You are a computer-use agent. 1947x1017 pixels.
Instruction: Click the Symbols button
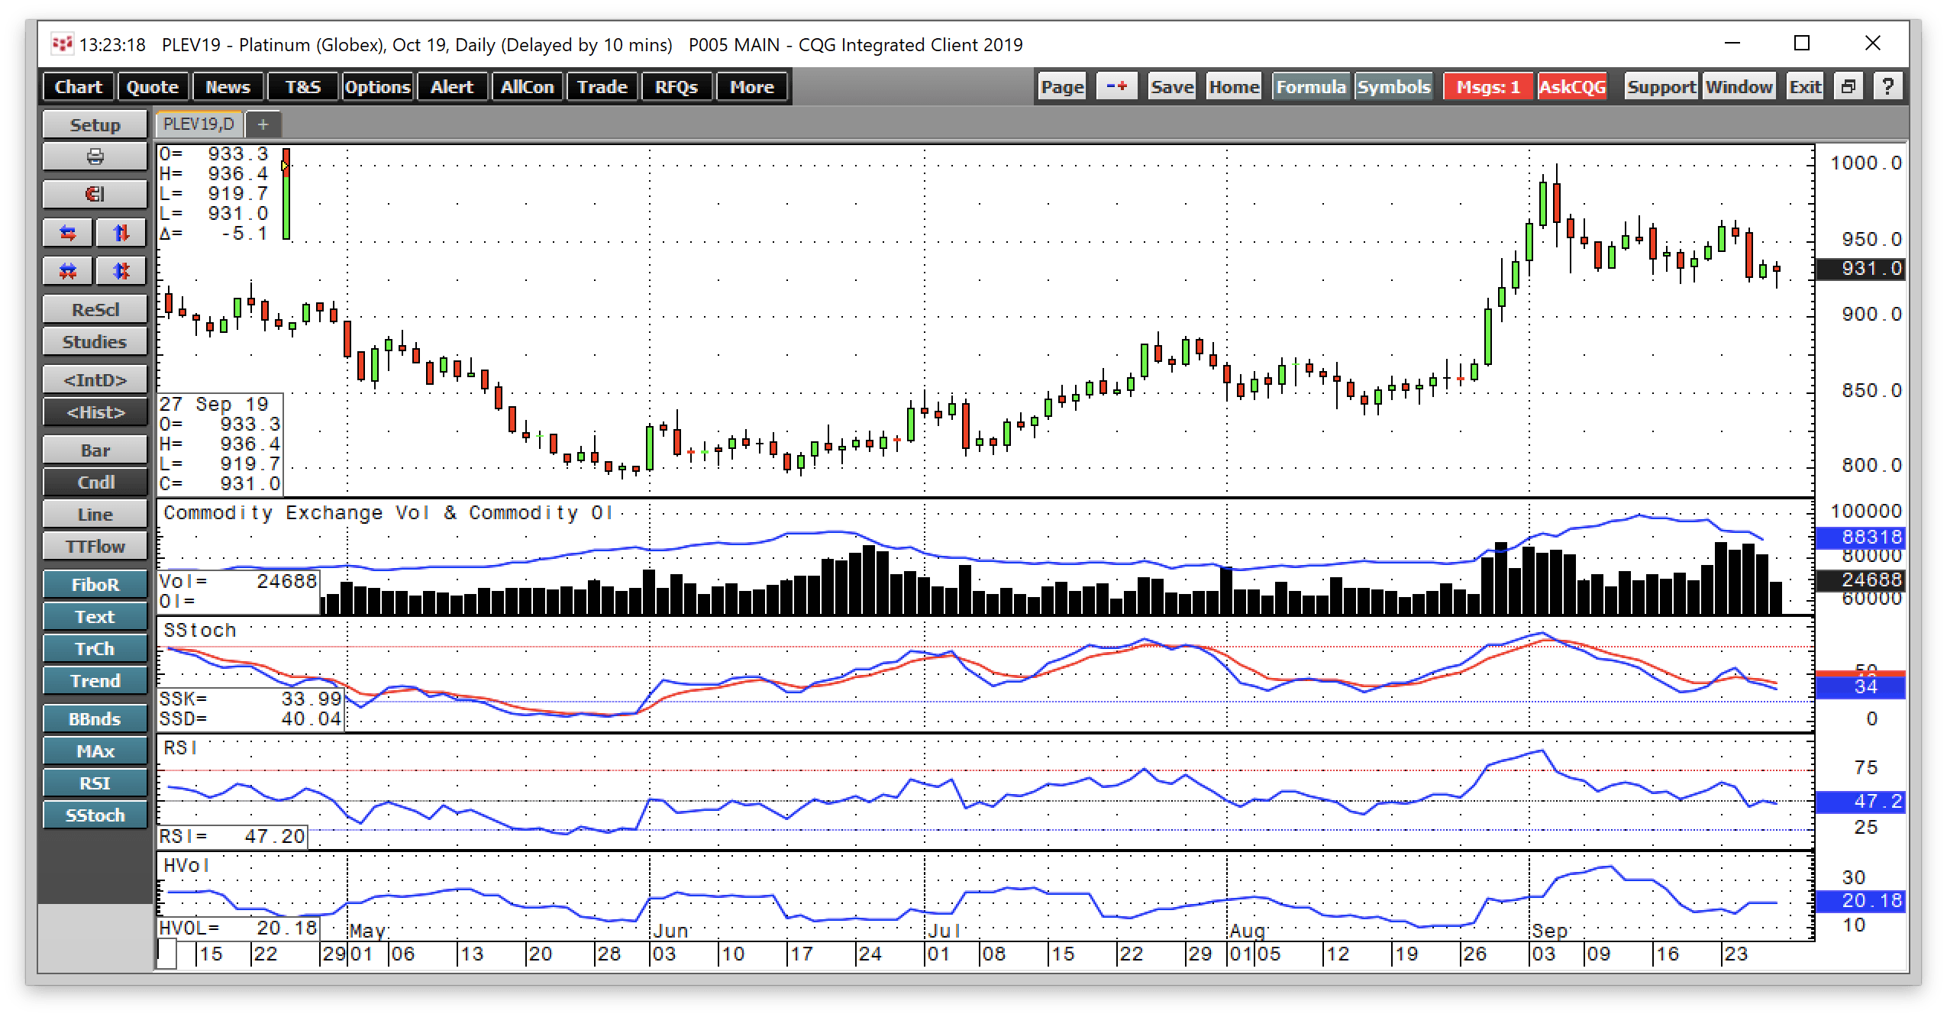tap(1393, 86)
